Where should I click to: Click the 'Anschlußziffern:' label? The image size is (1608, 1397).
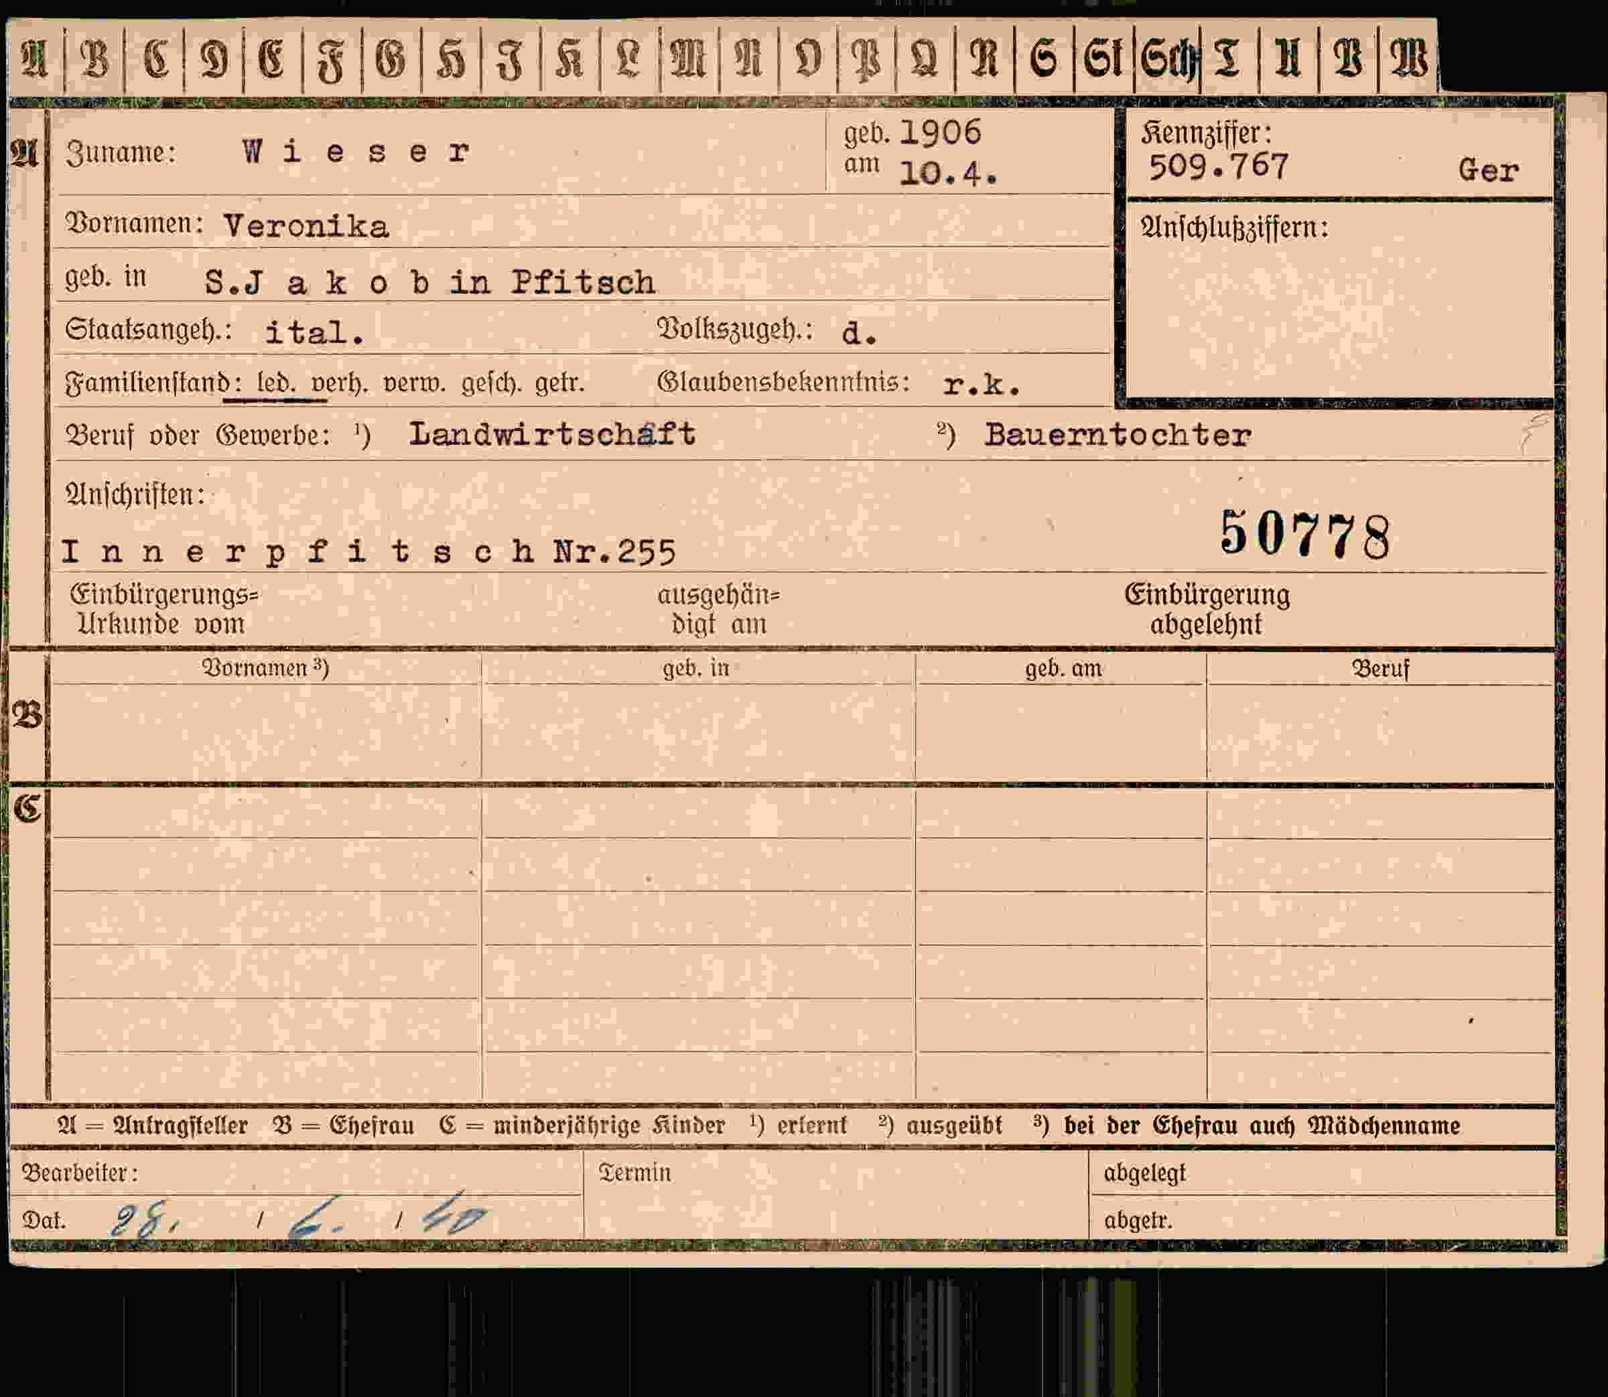(1235, 228)
